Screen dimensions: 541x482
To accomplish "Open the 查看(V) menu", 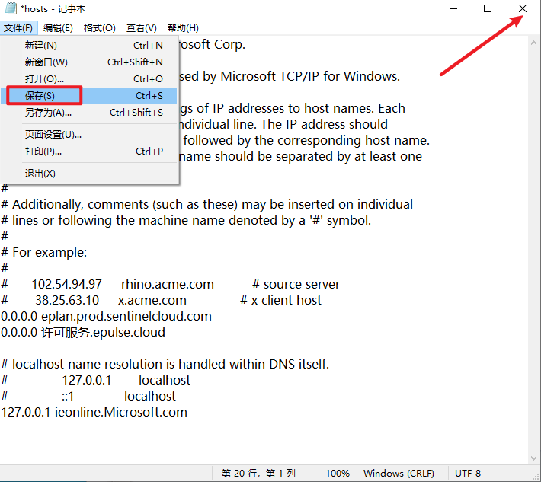I will tap(141, 28).
